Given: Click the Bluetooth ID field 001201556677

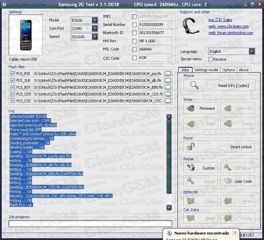Looking at the screenshot, I should pos(155,33).
